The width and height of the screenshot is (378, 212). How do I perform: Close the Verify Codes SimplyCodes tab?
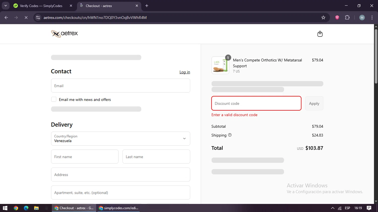[x=71, y=6]
